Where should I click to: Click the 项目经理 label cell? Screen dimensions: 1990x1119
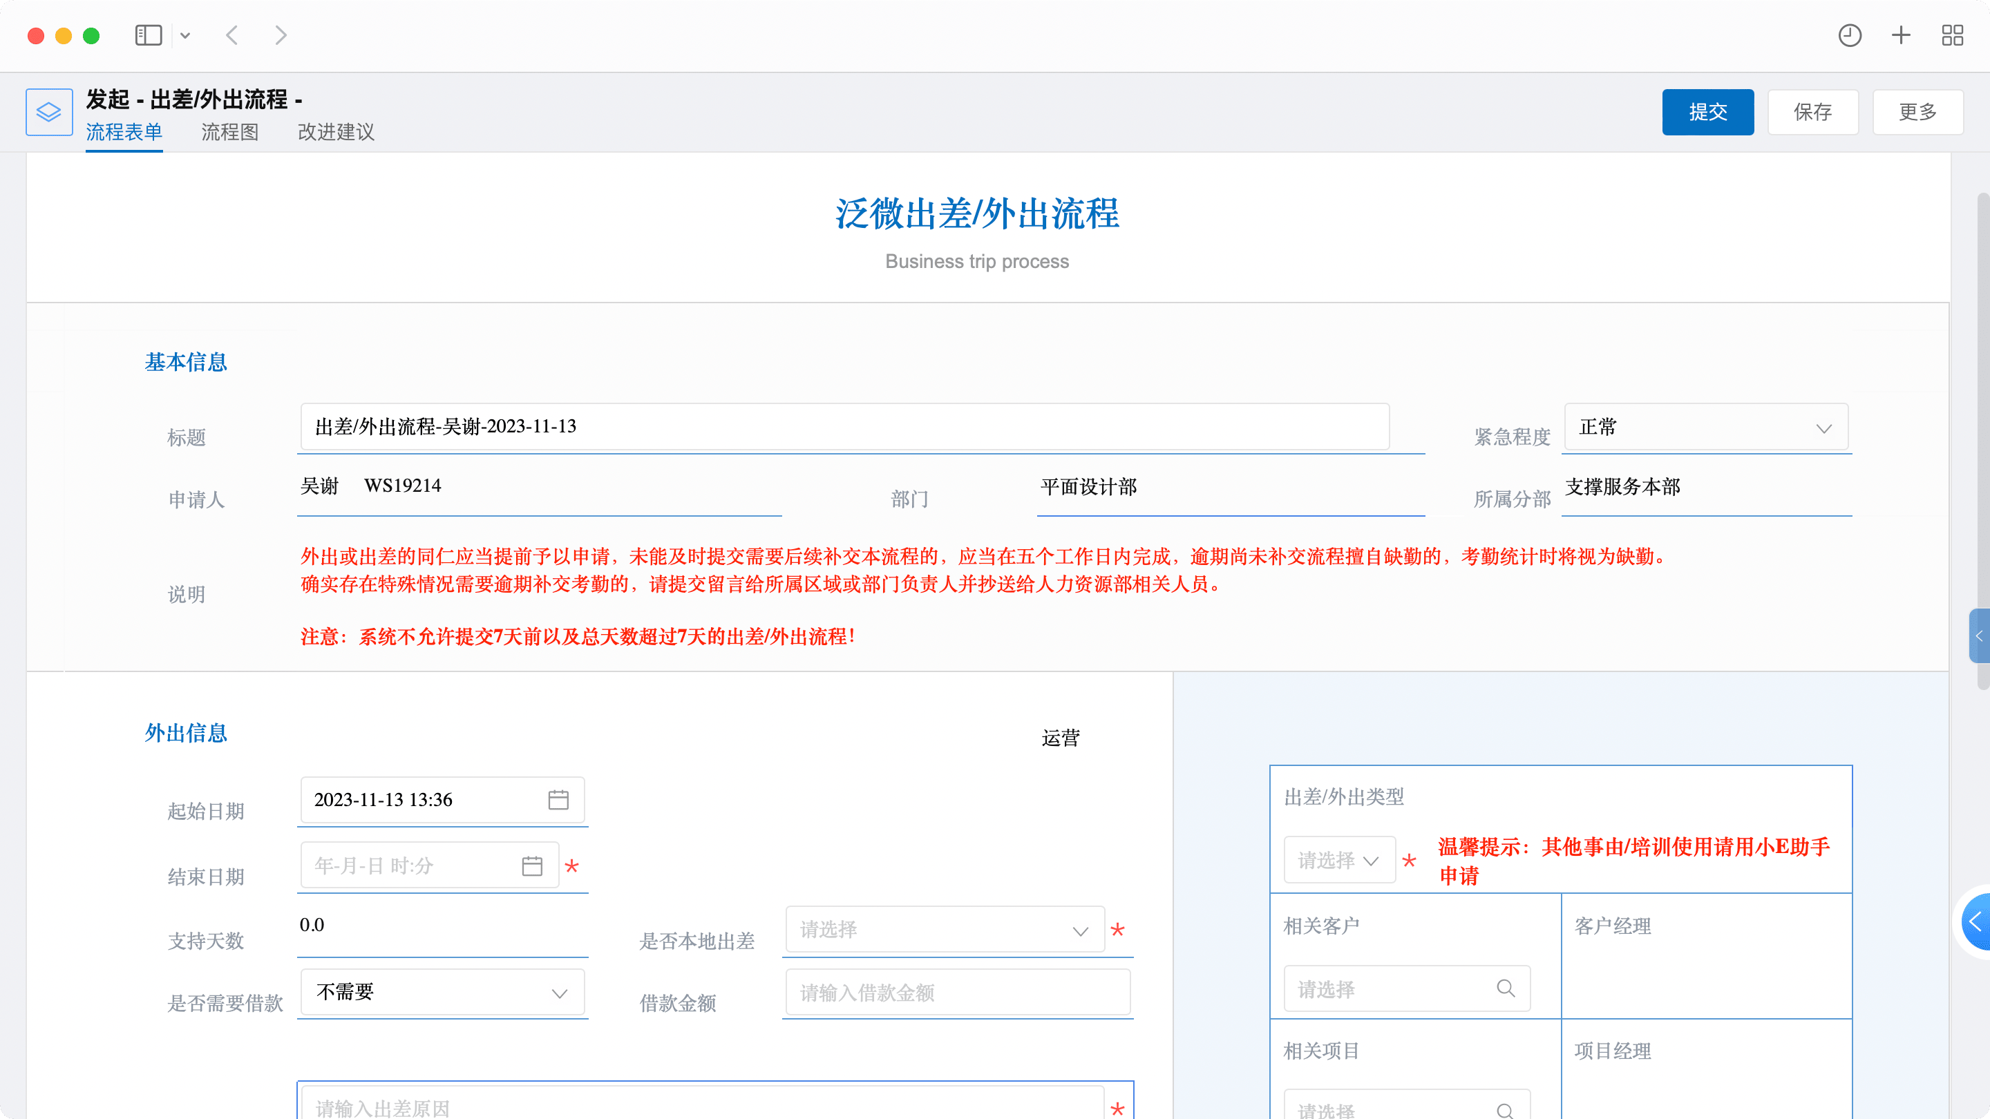click(x=1612, y=1051)
